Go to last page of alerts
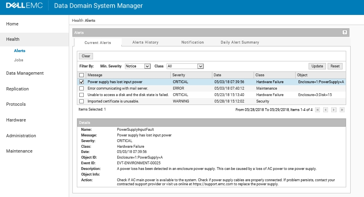This screenshot has width=364, height=197. 342,109
